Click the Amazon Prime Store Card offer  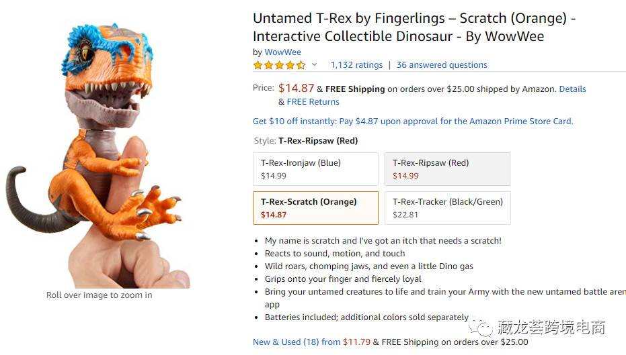click(413, 121)
